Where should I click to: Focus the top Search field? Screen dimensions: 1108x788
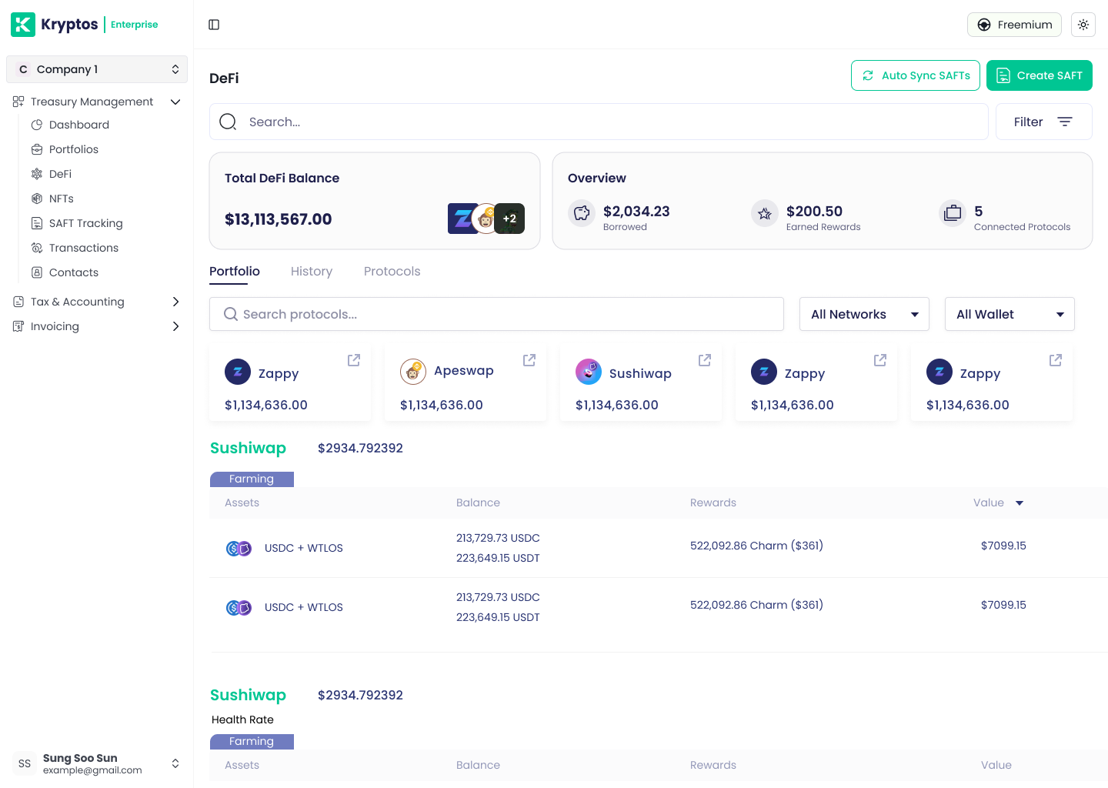click(599, 122)
